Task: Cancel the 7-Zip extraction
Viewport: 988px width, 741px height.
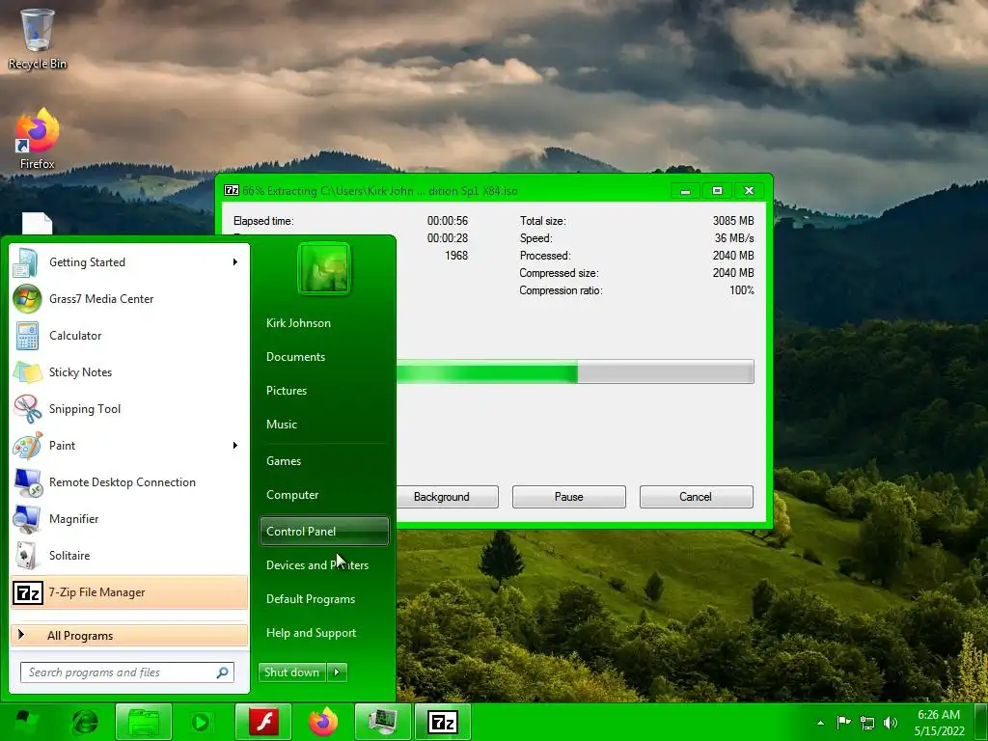Action: pyautogui.click(x=697, y=497)
